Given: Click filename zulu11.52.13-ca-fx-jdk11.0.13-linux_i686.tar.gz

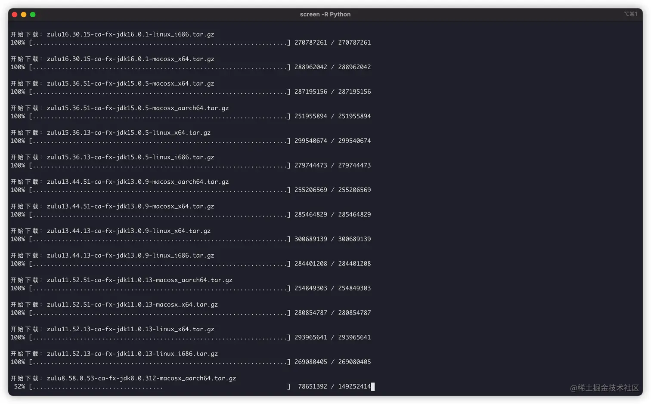Looking at the screenshot, I should click(x=132, y=353).
